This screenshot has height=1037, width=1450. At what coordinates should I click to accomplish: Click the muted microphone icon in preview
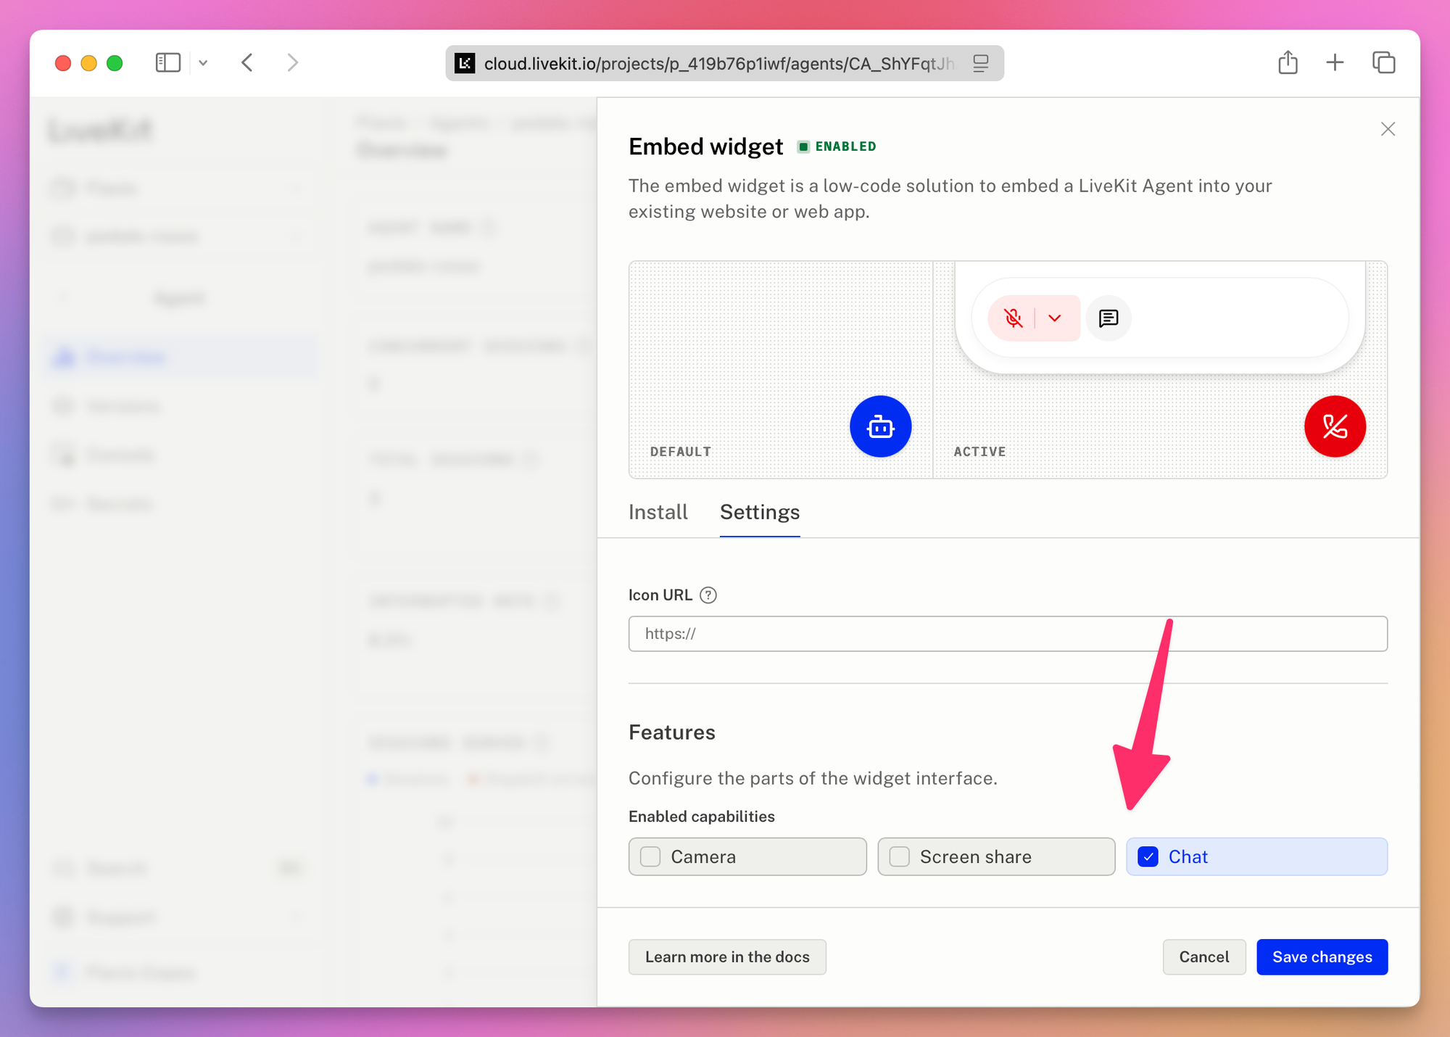click(x=1013, y=318)
